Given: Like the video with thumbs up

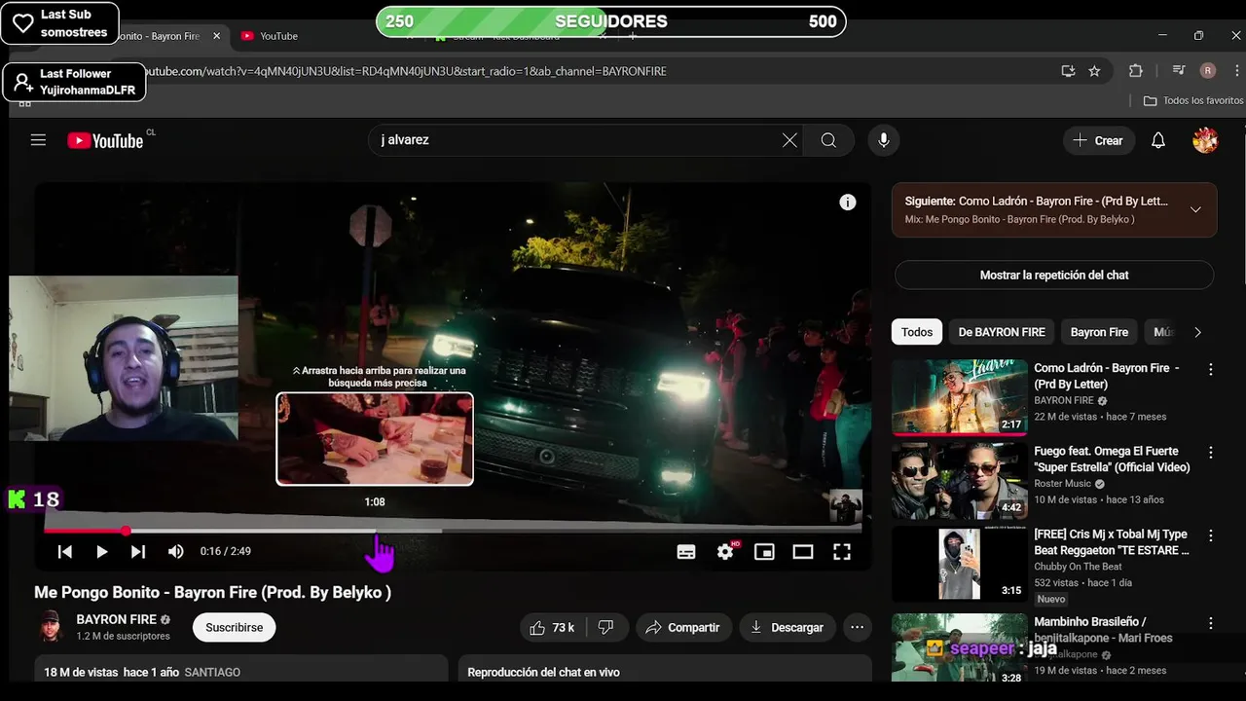Looking at the screenshot, I should pos(552,628).
